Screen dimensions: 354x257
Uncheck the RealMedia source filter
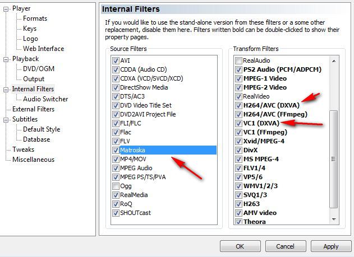[x=116, y=195]
